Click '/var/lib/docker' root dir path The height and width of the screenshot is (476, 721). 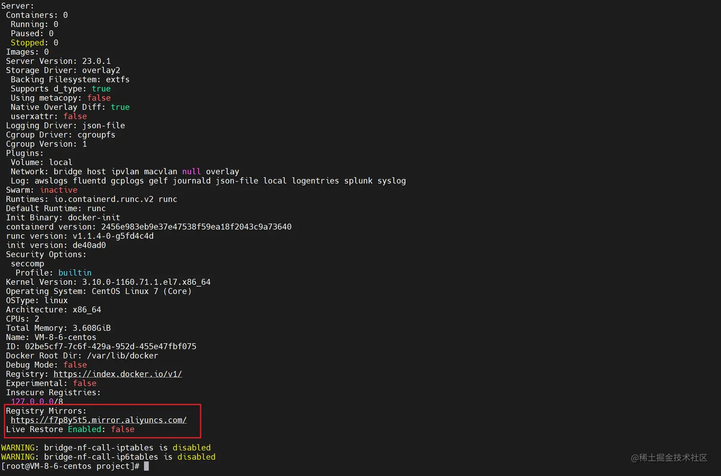click(123, 356)
